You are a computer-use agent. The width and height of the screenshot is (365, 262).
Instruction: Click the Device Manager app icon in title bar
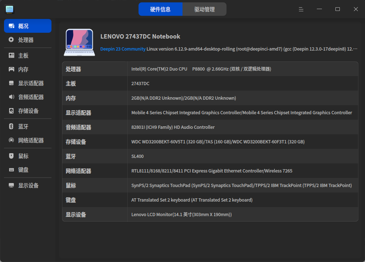[9, 9]
